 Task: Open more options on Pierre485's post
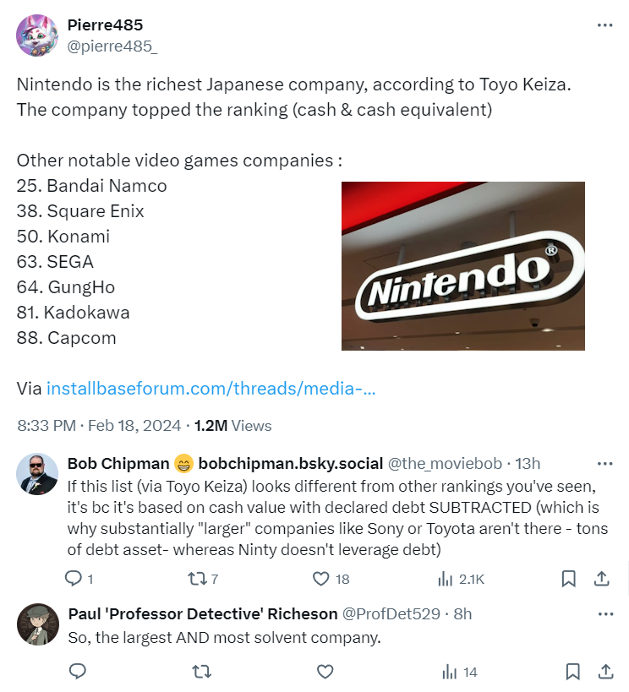(604, 25)
